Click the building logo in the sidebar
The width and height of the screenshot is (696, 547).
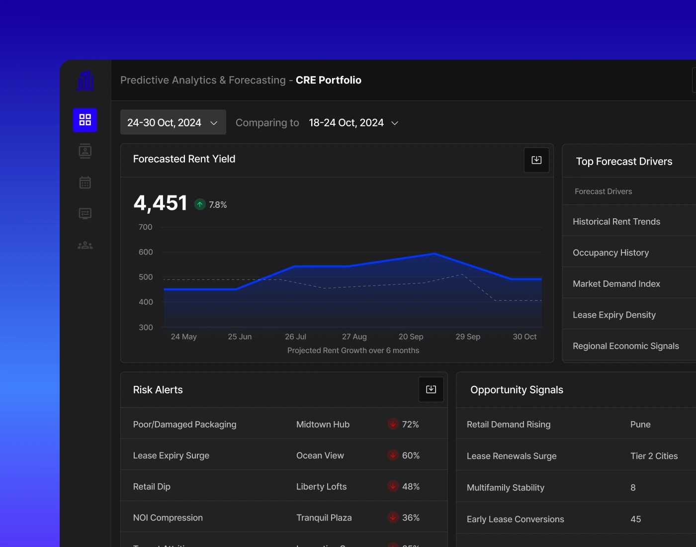(x=86, y=80)
